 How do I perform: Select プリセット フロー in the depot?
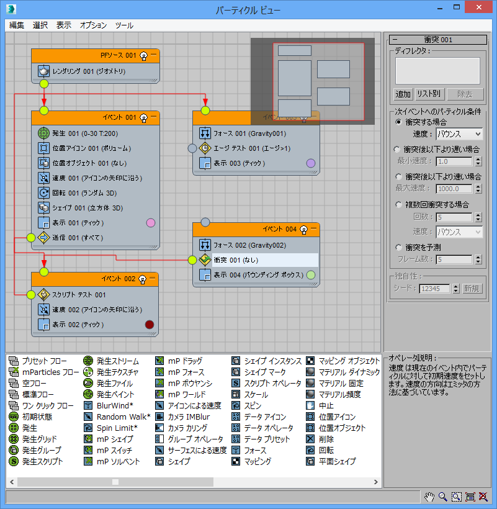38,361
